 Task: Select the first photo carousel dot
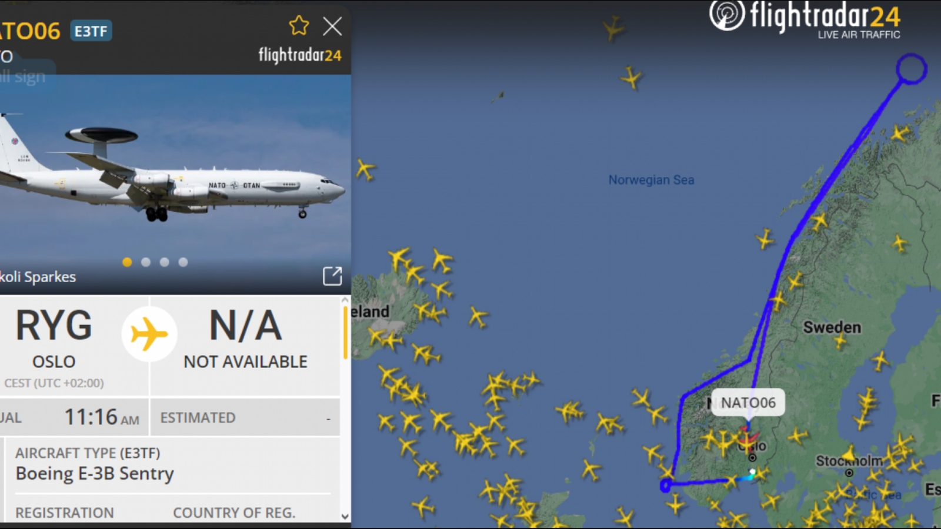pyautogui.click(x=127, y=262)
